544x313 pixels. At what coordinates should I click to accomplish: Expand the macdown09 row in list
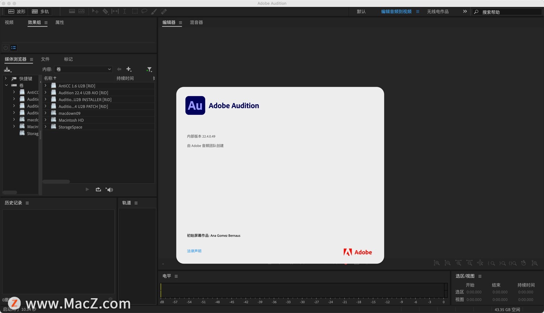point(46,113)
